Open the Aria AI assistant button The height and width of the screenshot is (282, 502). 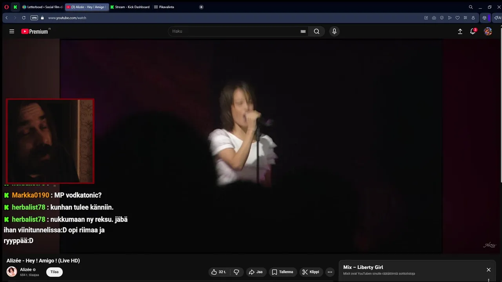(x=497, y=18)
